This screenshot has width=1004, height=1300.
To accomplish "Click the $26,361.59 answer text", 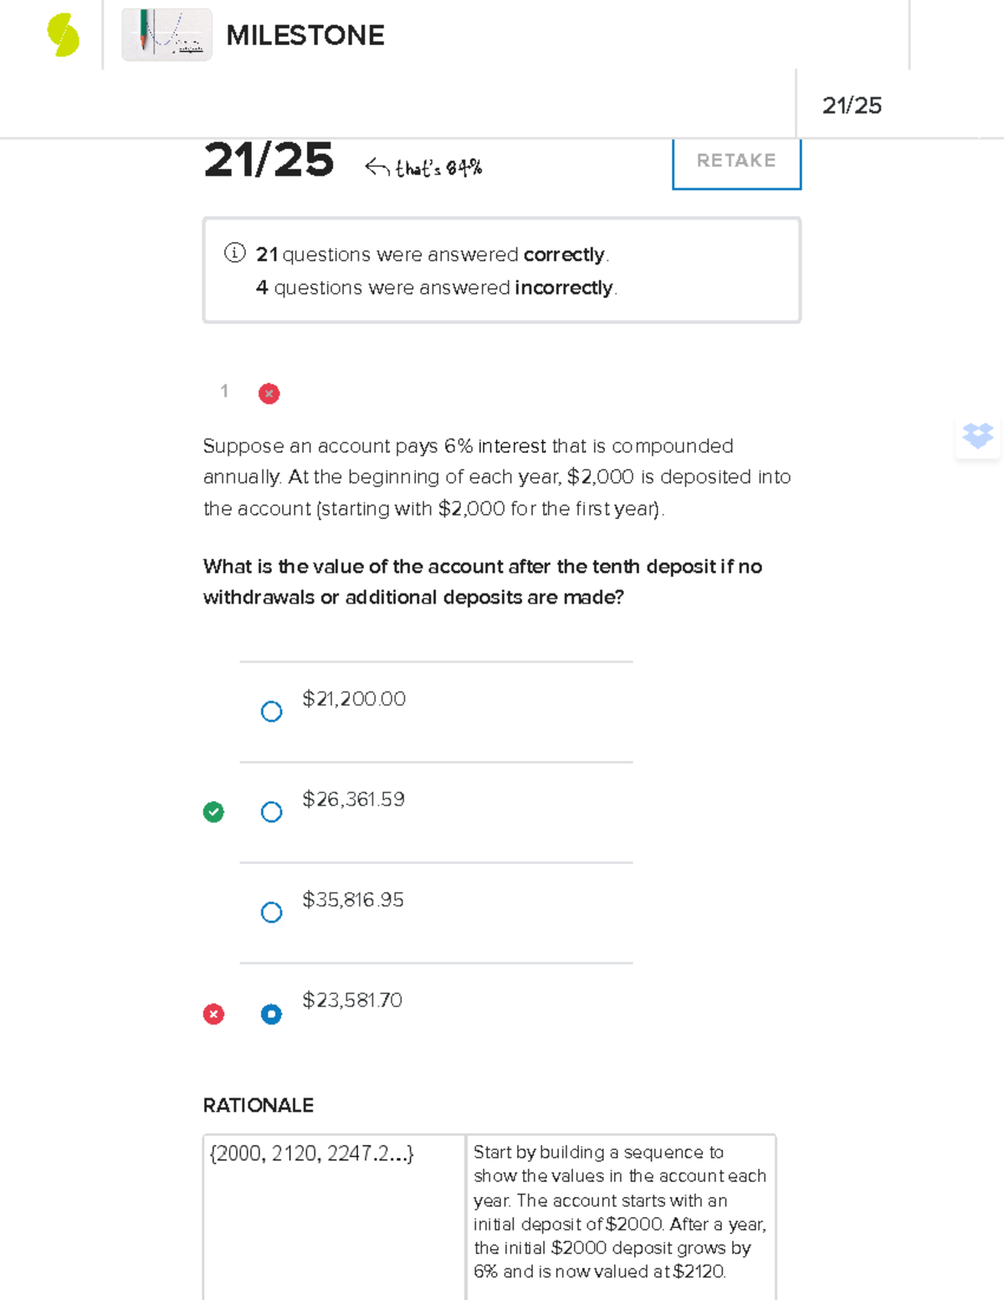I will tap(353, 799).
